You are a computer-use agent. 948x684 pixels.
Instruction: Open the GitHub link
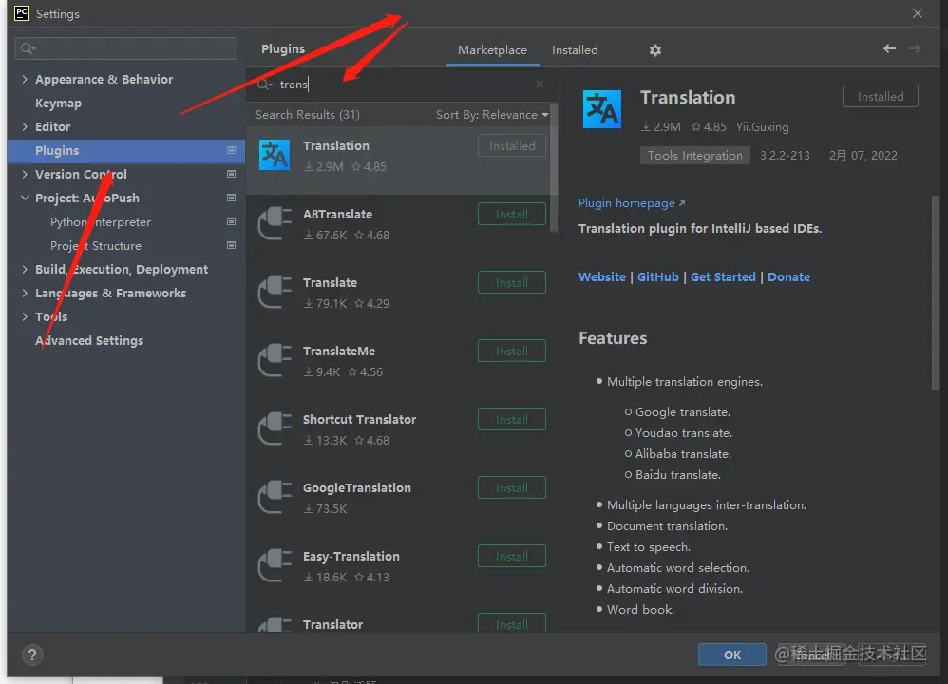pyautogui.click(x=657, y=277)
